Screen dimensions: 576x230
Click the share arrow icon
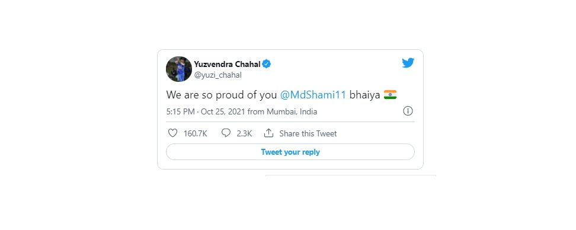pyautogui.click(x=269, y=133)
